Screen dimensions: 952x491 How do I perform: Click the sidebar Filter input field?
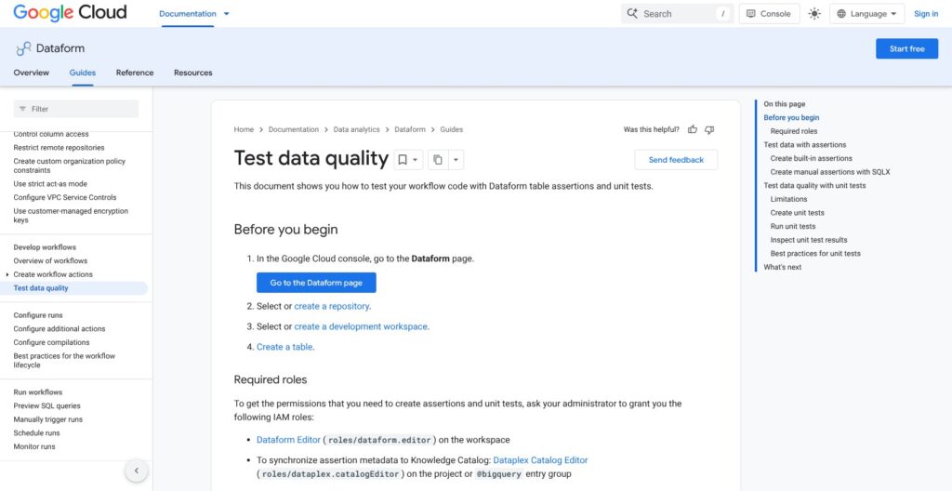point(76,109)
